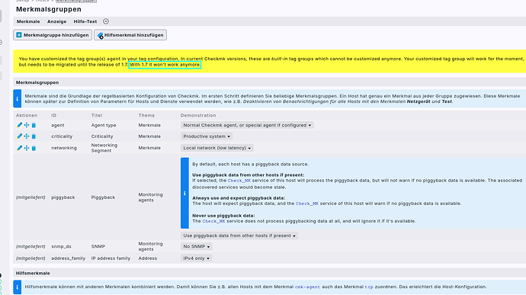
Task: Move the networking tag group row
Action: click(27, 148)
